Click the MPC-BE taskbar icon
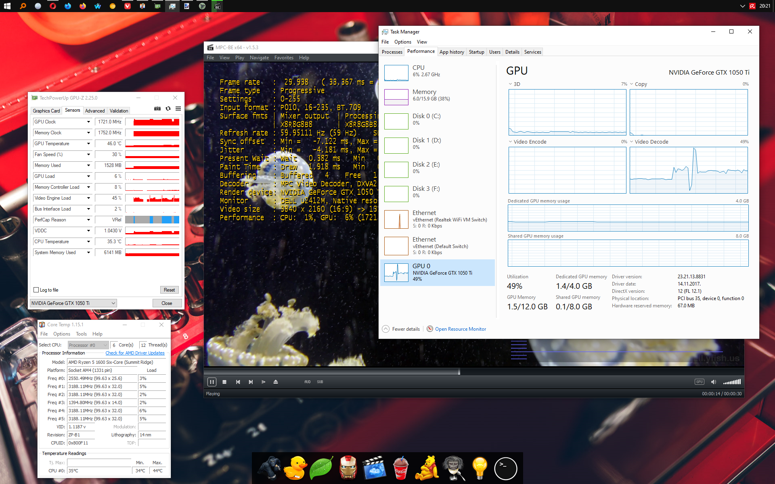This screenshot has width=775, height=484. tap(217, 6)
